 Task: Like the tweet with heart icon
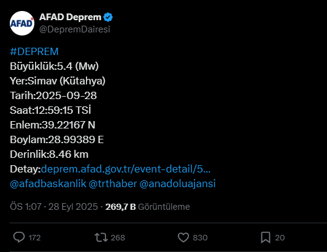click(x=183, y=237)
